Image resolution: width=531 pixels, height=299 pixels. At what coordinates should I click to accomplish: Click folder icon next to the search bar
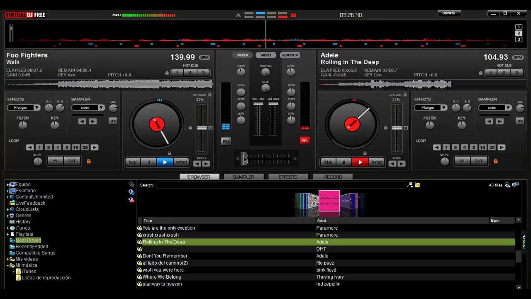(x=417, y=185)
